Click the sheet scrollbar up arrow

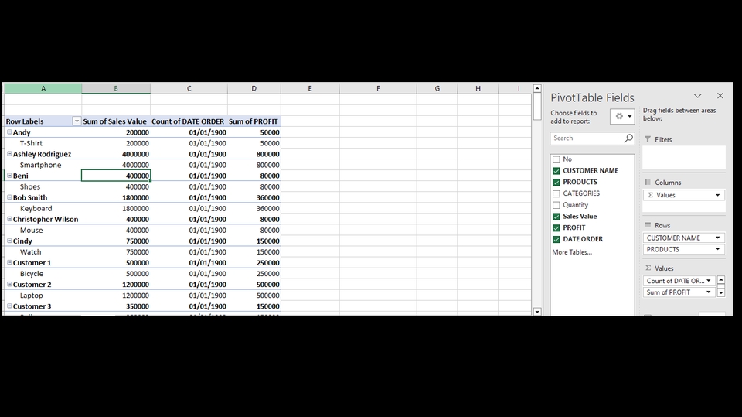click(537, 89)
